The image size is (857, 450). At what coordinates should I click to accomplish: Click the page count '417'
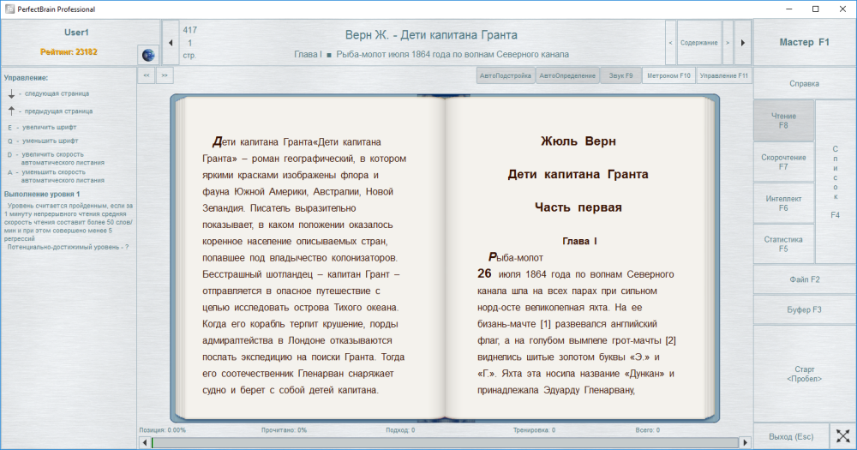190,30
